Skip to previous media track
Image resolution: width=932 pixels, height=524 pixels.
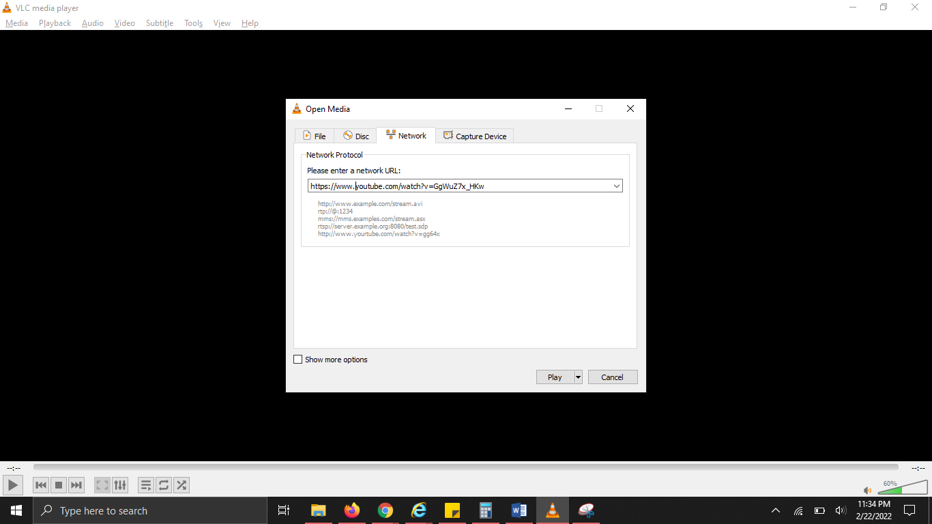(x=41, y=485)
